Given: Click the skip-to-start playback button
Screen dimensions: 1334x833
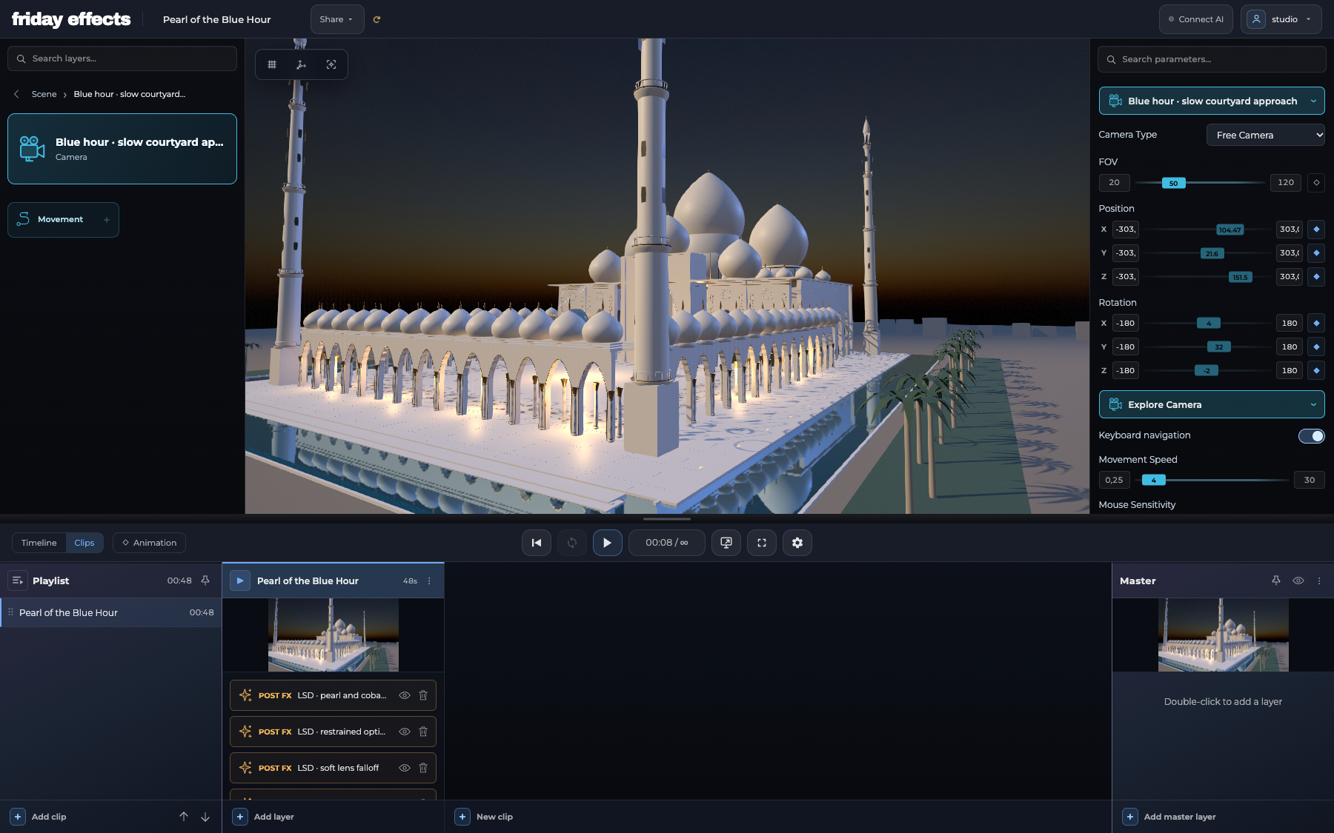Looking at the screenshot, I should click(x=537, y=543).
